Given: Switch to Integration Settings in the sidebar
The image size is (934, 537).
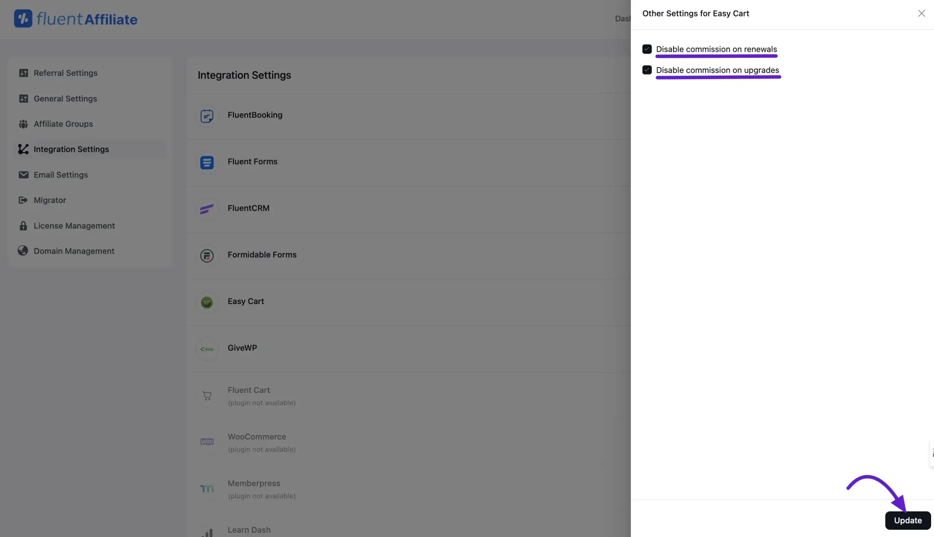Looking at the screenshot, I should [71, 149].
